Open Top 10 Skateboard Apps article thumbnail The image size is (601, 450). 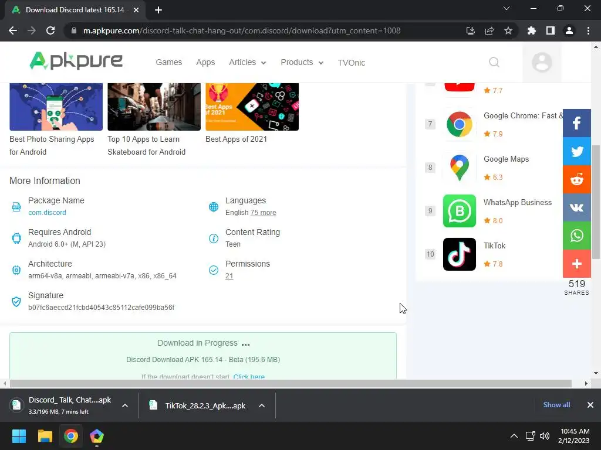(154, 107)
